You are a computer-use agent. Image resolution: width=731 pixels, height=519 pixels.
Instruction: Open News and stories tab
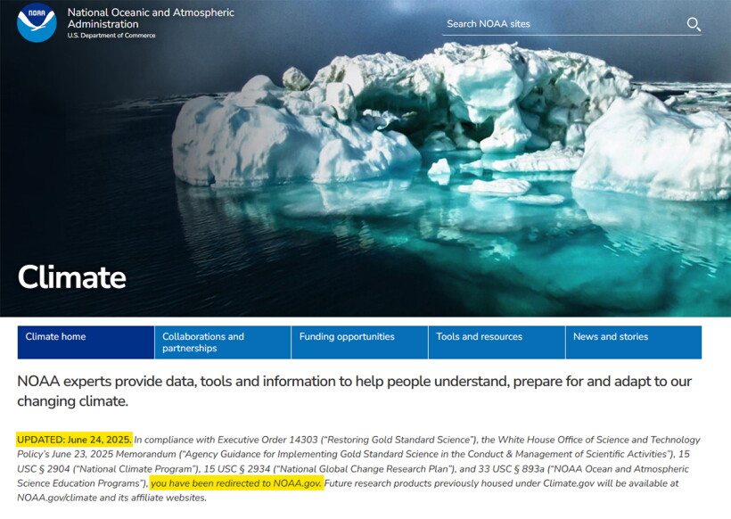click(x=634, y=342)
